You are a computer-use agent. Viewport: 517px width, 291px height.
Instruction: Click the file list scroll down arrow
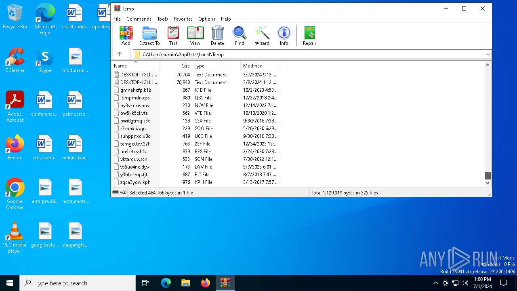coord(488,183)
